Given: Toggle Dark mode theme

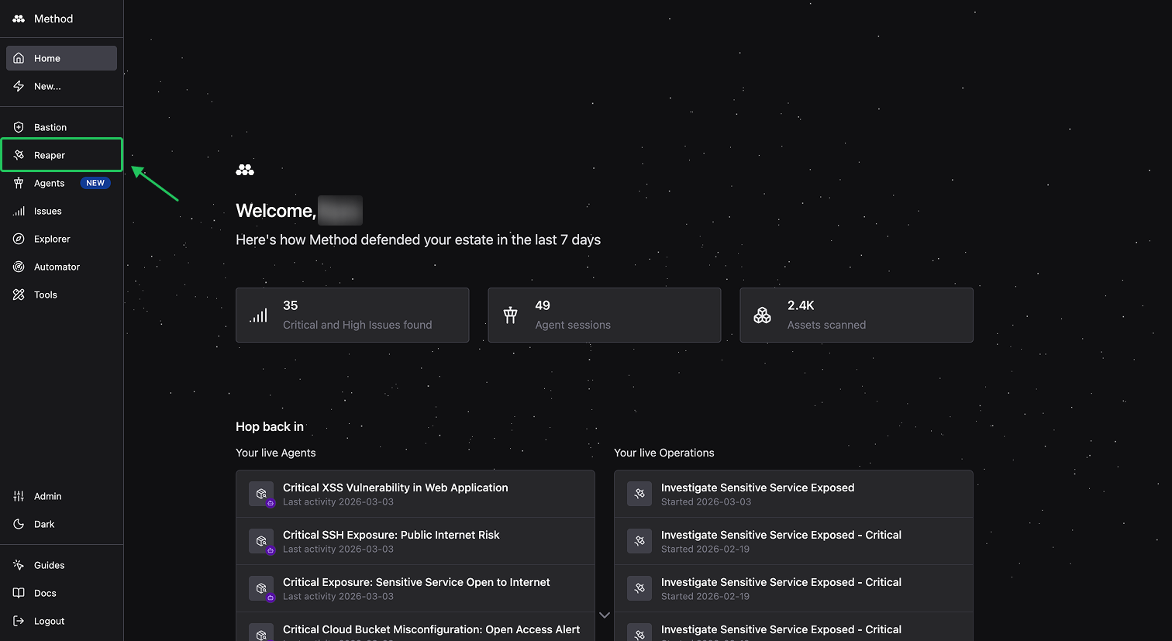Looking at the screenshot, I should click(x=43, y=524).
